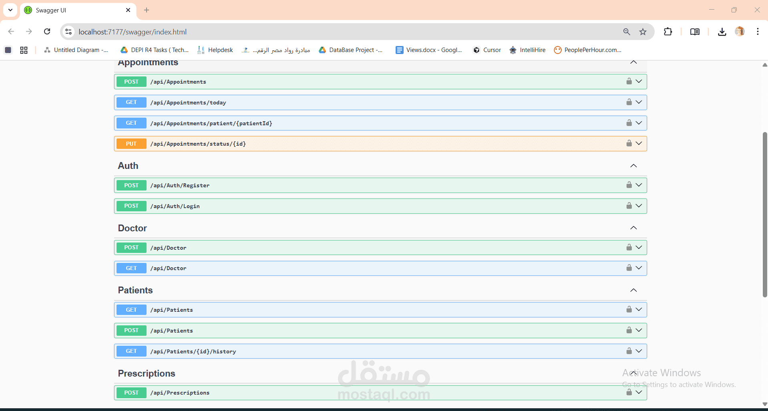Click the zoom lens icon in address bar
Image resolution: width=768 pixels, height=411 pixels.
(627, 32)
